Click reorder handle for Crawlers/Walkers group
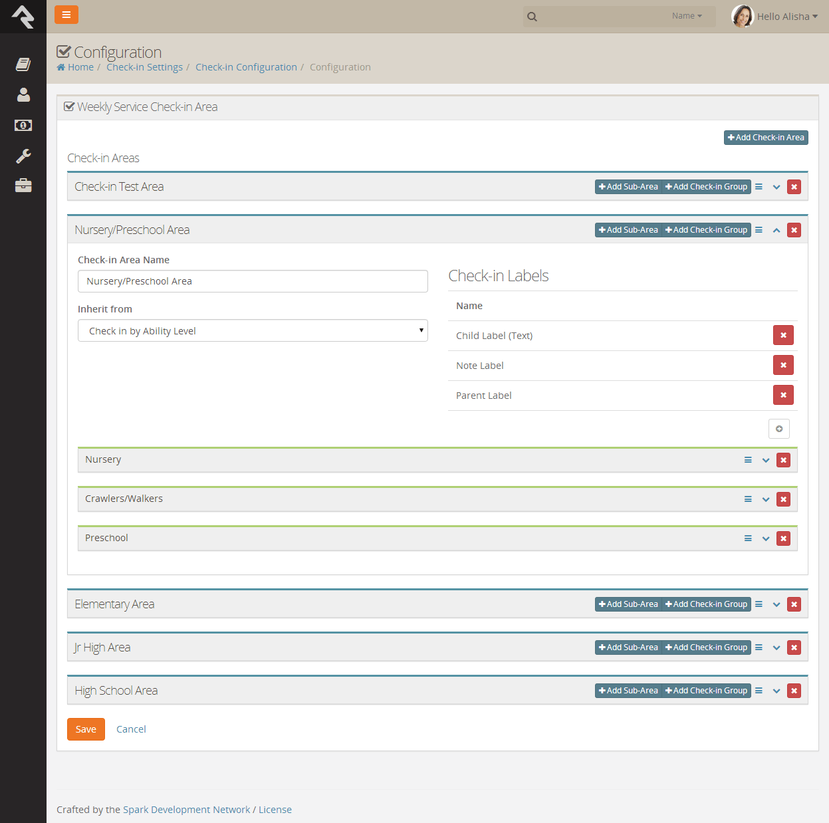The width and height of the screenshot is (829, 823). point(748,499)
